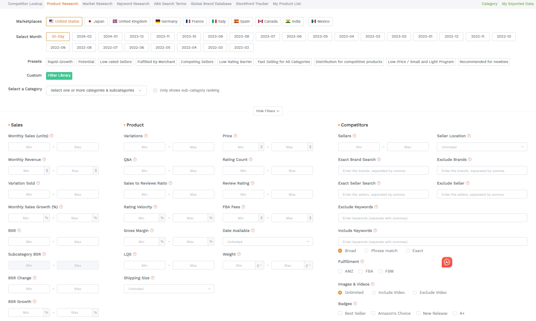Open the categories and subcategories dropdown
This screenshot has height=321, width=536.
pos(96,90)
